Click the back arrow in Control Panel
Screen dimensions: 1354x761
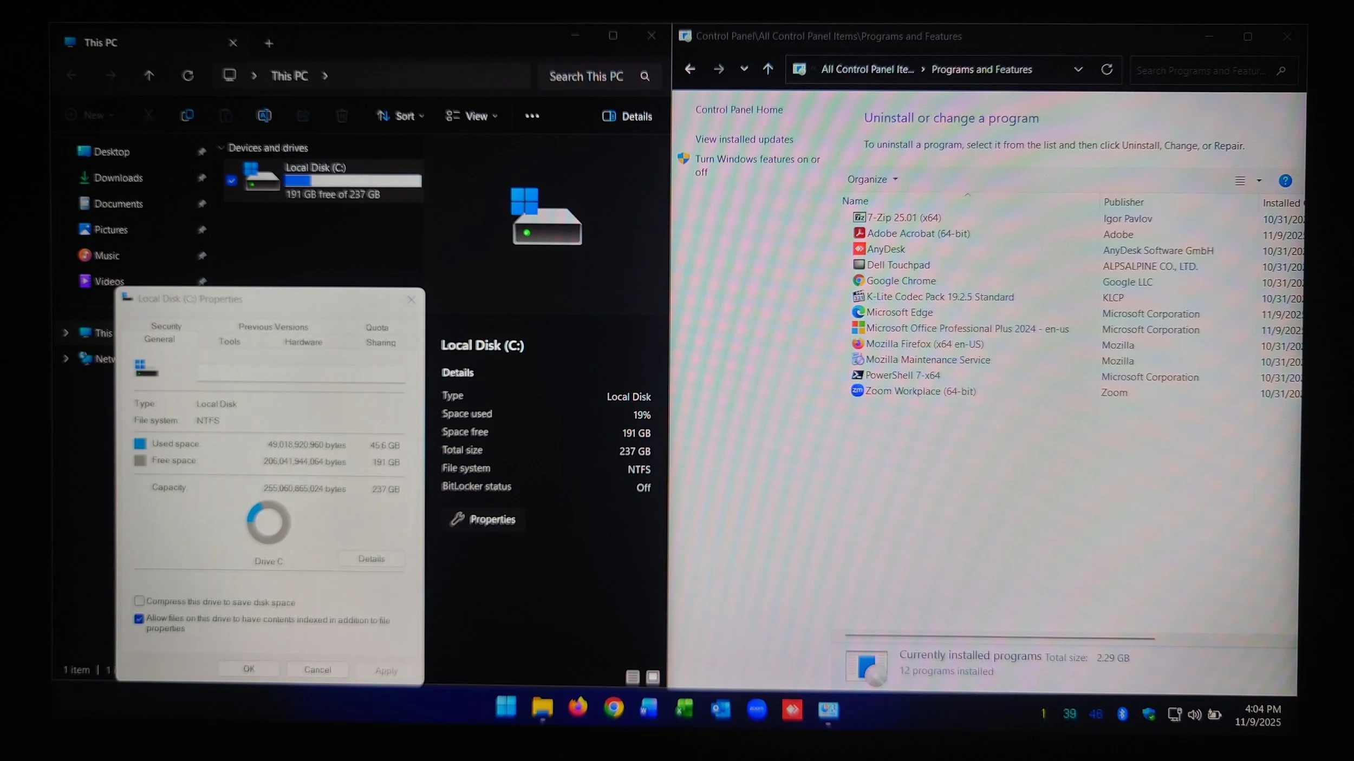point(689,69)
